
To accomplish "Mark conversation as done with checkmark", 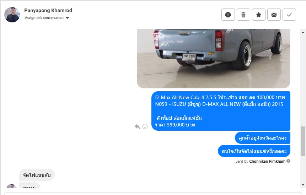I will [x=289, y=15].
